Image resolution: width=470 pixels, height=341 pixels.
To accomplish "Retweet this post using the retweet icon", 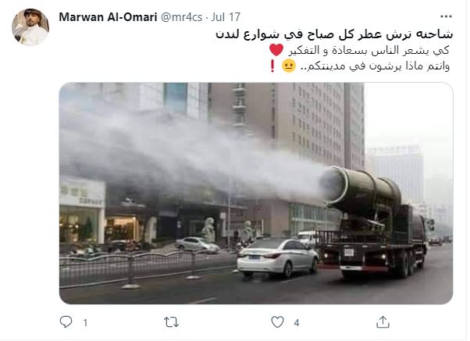I will click(171, 322).
